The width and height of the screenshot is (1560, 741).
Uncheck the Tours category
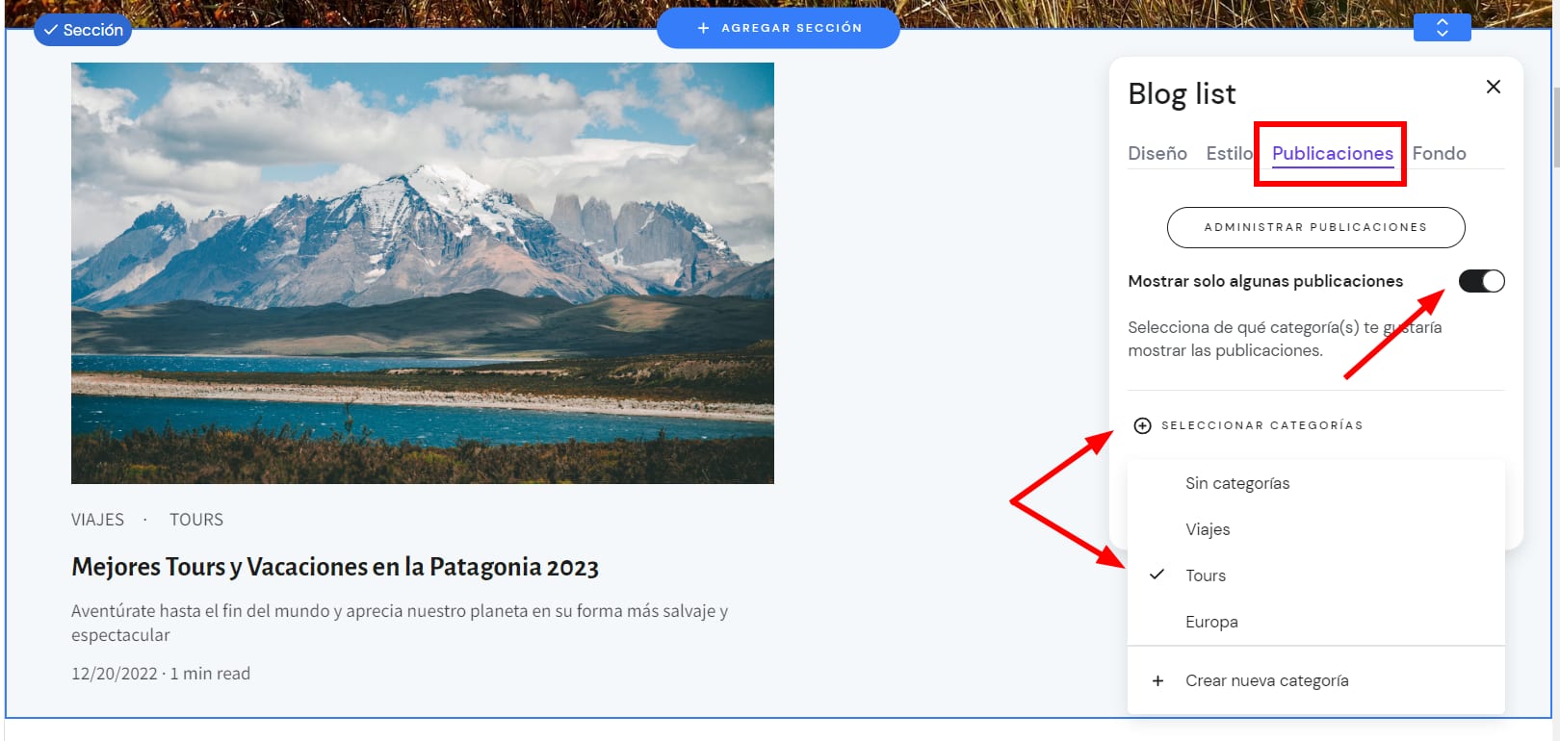(x=1206, y=575)
